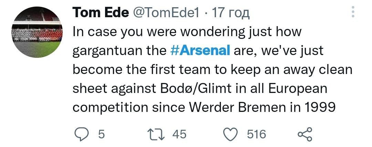This screenshot has height=147, width=372.
Task: Click the 516 likes count
Action: (x=257, y=134)
